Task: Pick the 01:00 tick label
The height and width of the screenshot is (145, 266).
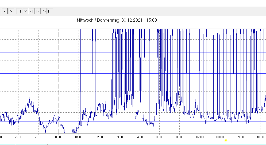Action: pyautogui.click(x=79, y=137)
